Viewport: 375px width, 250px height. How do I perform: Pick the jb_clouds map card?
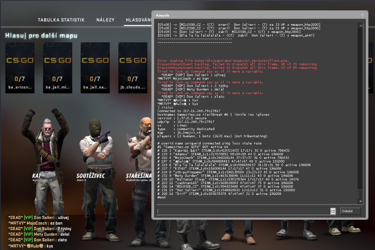click(133, 68)
